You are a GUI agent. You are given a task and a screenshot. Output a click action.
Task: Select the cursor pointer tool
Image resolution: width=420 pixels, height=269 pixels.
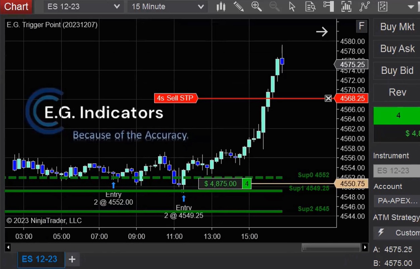point(292,6)
